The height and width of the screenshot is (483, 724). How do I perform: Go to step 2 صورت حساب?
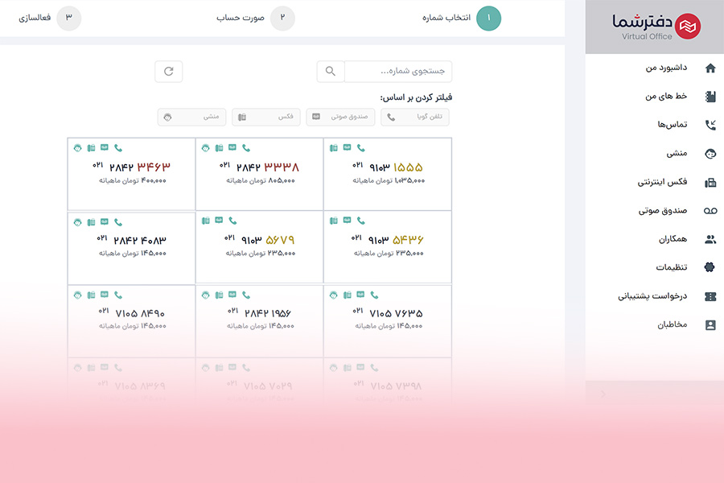click(282, 18)
